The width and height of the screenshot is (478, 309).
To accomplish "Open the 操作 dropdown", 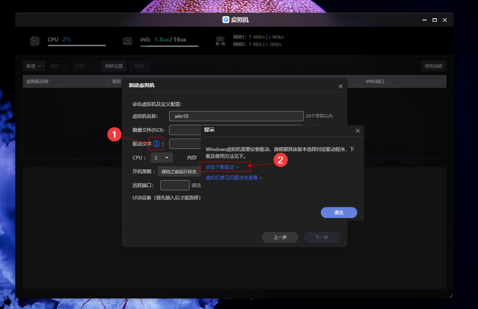I will pyautogui.click(x=59, y=66).
